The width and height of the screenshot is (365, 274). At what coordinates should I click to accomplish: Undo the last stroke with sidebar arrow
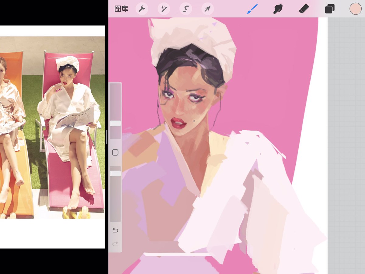click(x=115, y=230)
